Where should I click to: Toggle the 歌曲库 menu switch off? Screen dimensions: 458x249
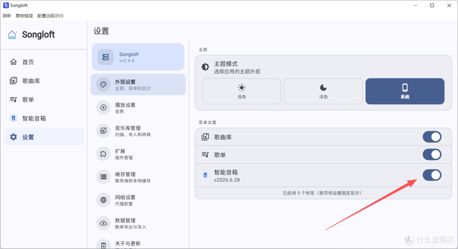pyautogui.click(x=432, y=137)
